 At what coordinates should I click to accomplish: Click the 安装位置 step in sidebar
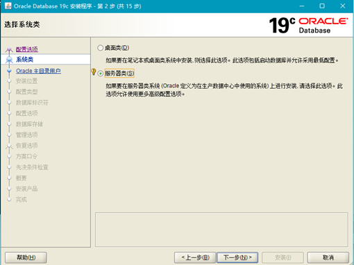point(26,81)
